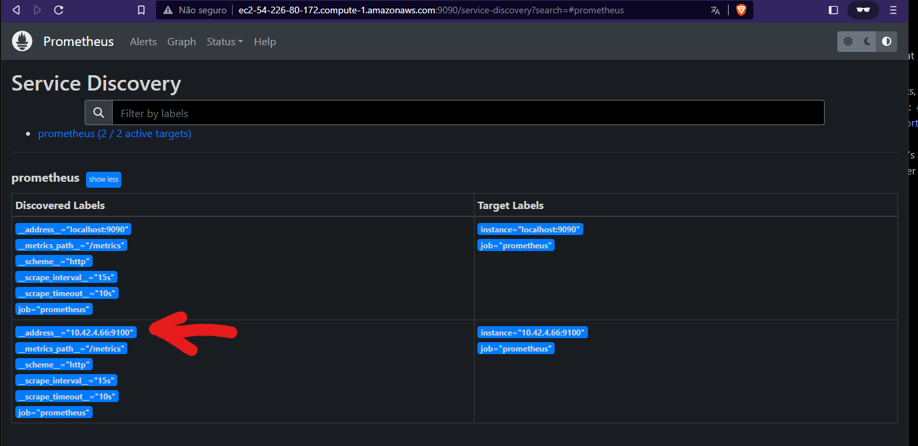Click the __address__ 10.42.4.66:9100 label badge
918x446 pixels.
point(75,332)
